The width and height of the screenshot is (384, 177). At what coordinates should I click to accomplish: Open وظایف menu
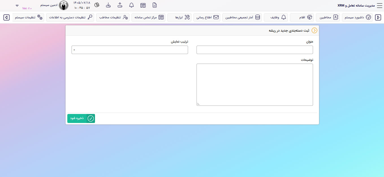(276, 17)
